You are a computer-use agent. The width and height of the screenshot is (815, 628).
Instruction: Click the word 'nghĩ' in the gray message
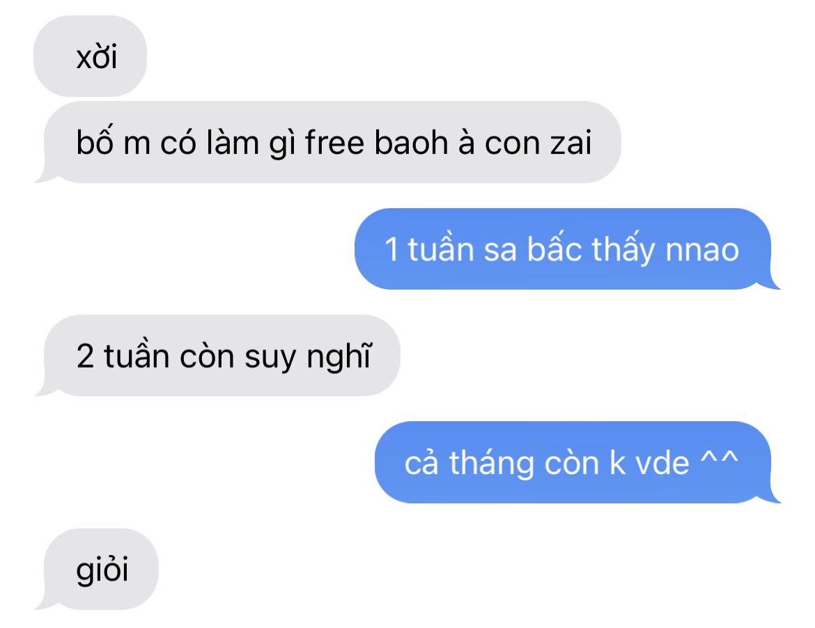click(339, 357)
